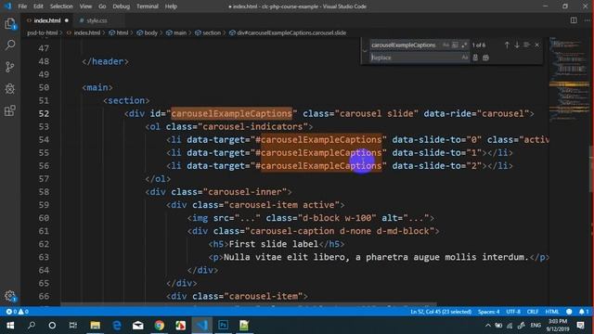Viewport: 594px width, 334px height.
Task: Open notifications bell in status bar
Action: point(584,312)
